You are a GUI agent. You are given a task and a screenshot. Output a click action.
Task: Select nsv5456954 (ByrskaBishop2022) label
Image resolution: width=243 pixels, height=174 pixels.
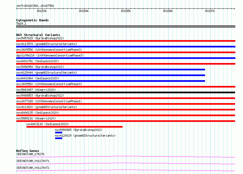[40, 67]
